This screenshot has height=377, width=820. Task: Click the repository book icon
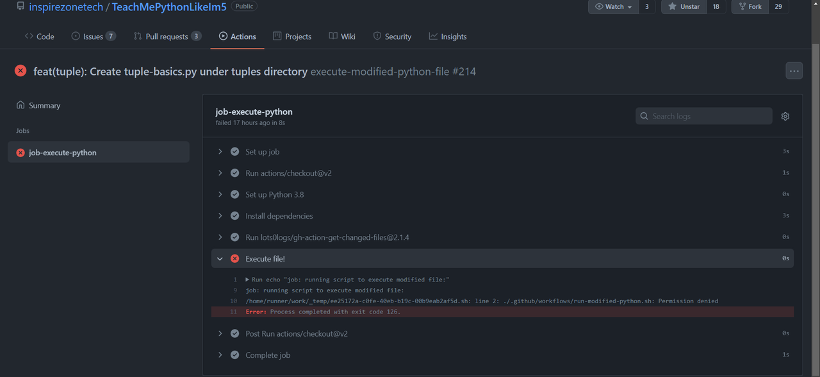[x=20, y=6]
